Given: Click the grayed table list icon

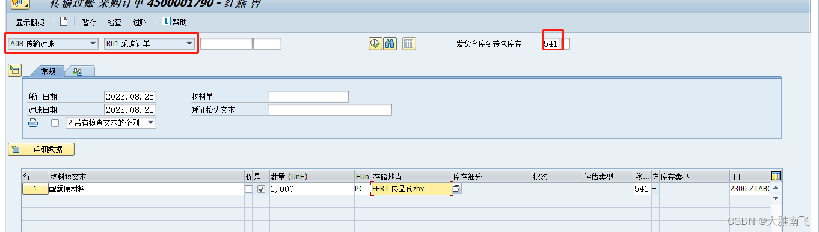Looking at the screenshot, I should click(x=409, y=43).
